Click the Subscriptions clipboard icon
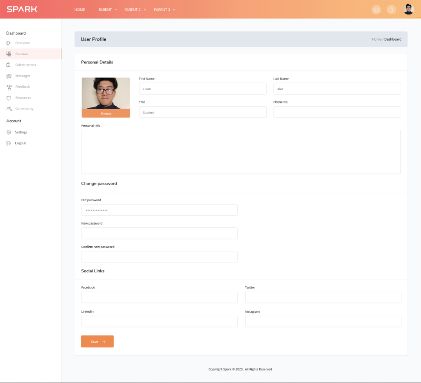The width and height of the screenshot is (421, 383). [x=8, y=65]
